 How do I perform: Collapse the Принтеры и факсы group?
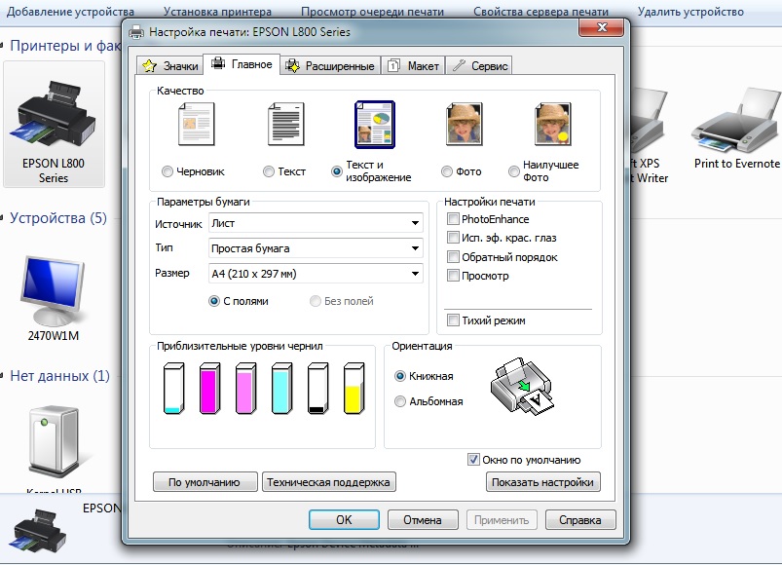3,46
